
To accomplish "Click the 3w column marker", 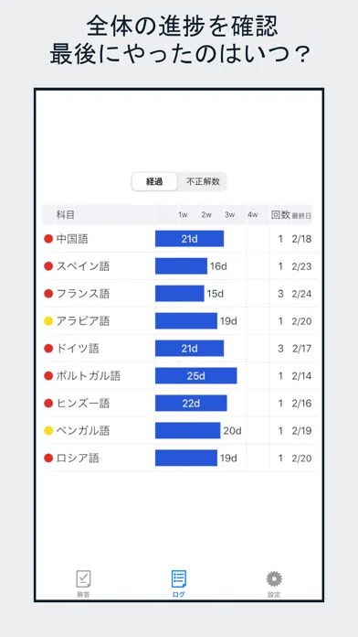I will tap(229, 215).
